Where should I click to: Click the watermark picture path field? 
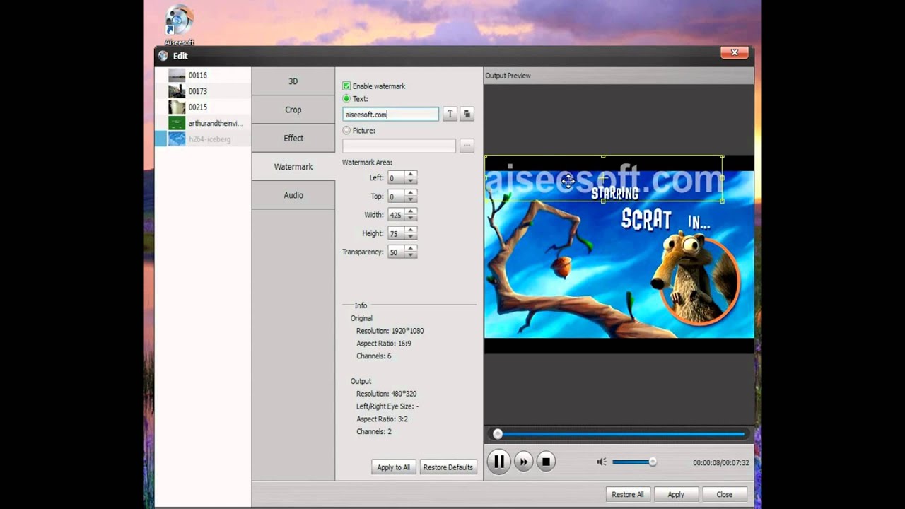point(399,146)
